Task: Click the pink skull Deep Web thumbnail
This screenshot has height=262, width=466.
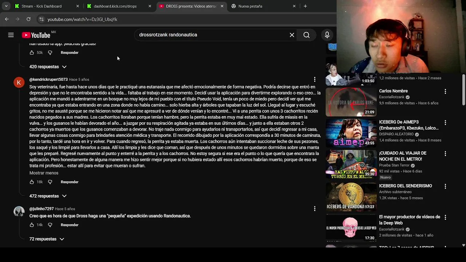Action: [x=351, y=228]
